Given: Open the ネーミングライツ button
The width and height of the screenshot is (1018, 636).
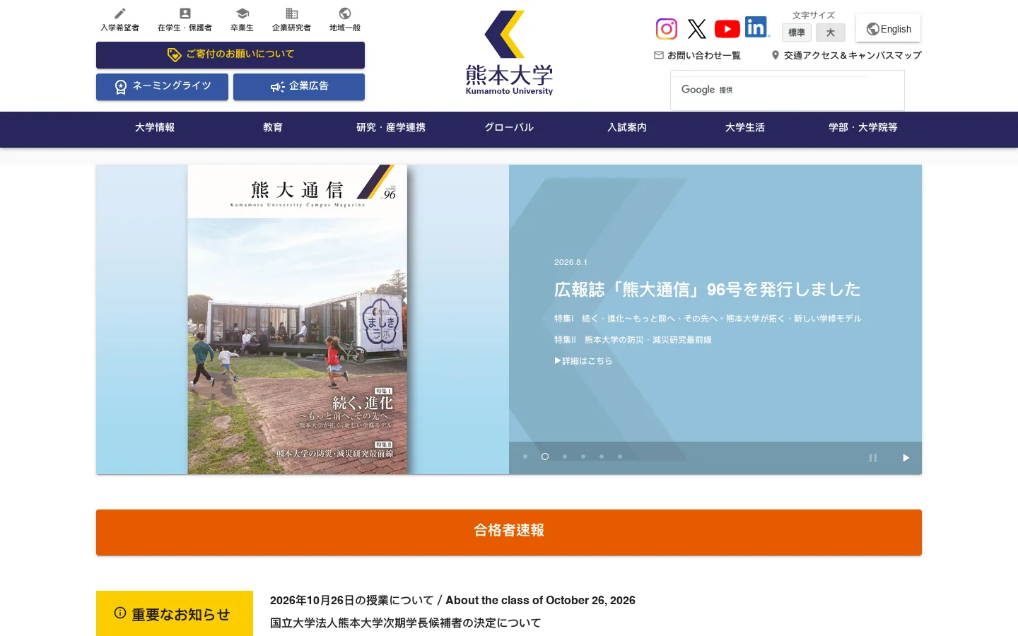Looking at the screenshot, I should (162, 87).
